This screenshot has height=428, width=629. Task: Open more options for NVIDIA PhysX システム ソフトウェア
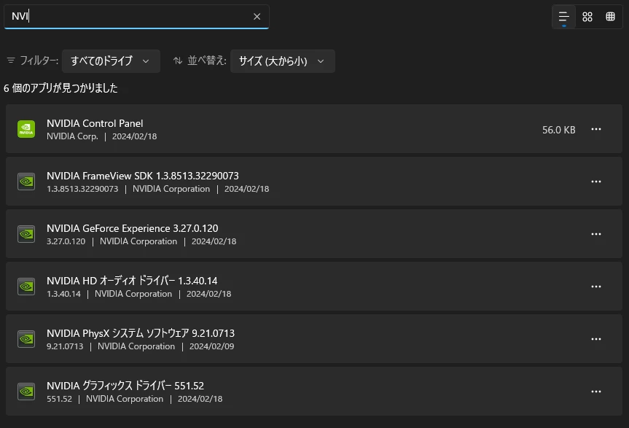click(595, 339)
